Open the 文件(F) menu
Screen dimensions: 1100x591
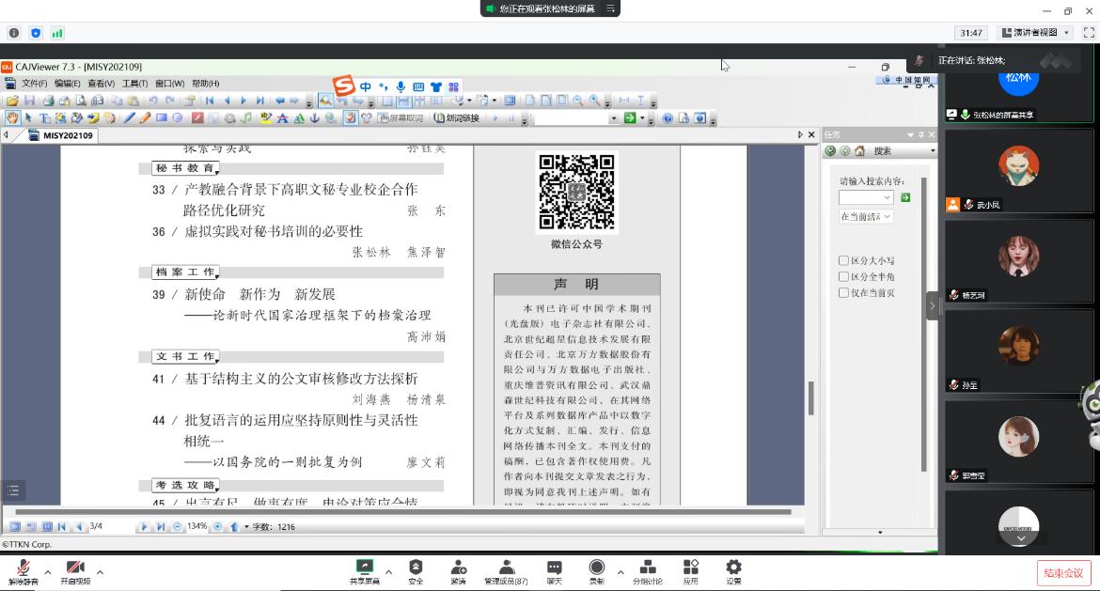(34, 84)
